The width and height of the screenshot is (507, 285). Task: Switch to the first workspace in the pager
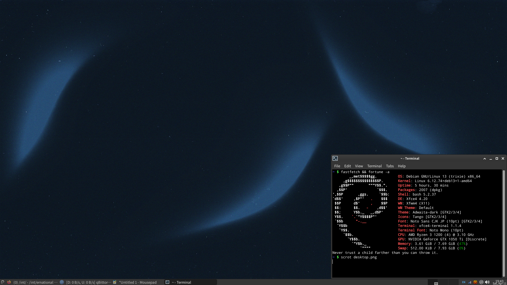click(x=433, y=282)
